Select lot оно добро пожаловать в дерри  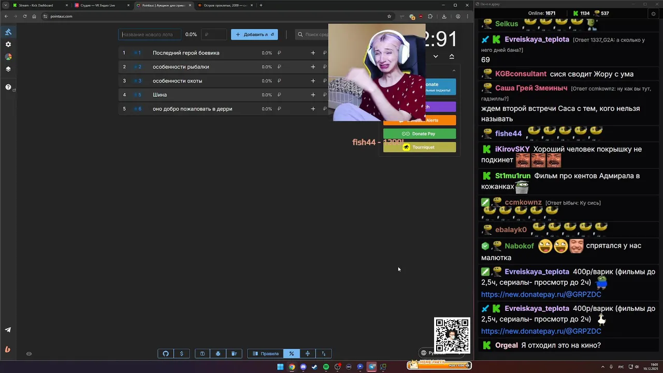coord(192,109)
